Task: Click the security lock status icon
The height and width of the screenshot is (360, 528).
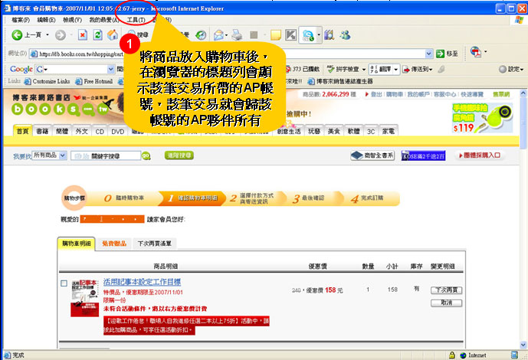Action: click(x=452, y=355)
